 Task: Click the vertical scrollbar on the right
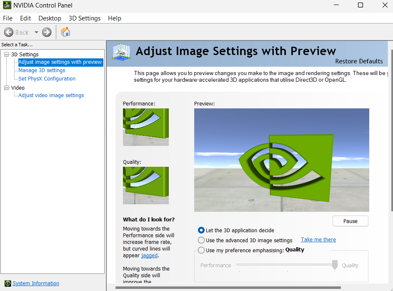392,130
